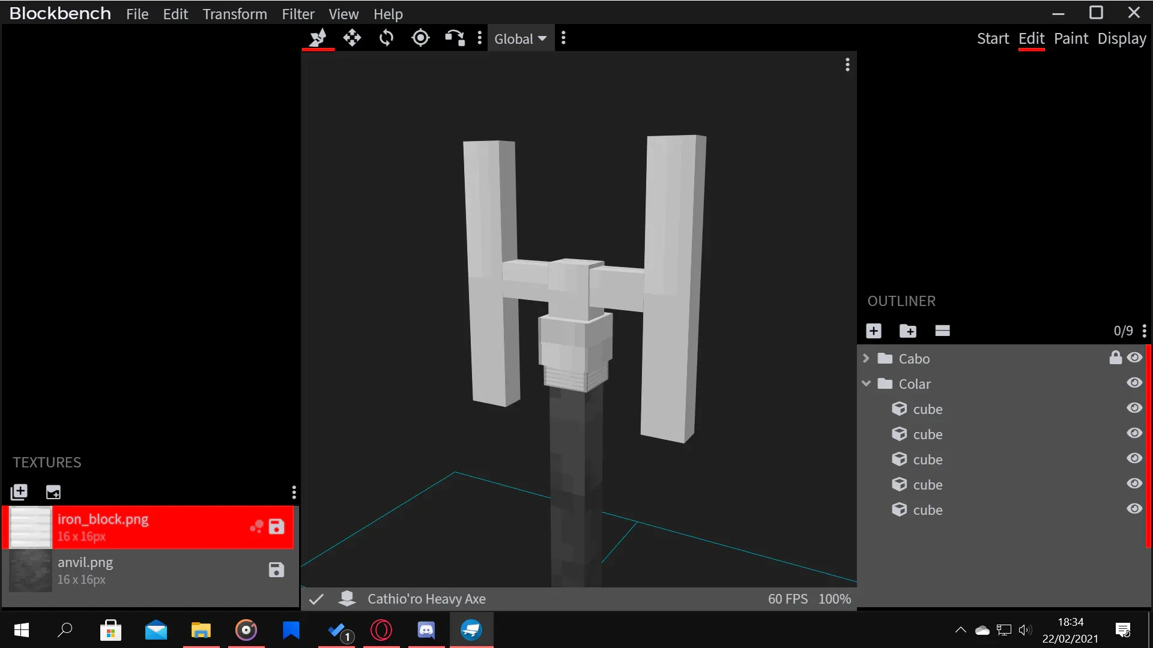Open the Filter menu

click(298, 14)
